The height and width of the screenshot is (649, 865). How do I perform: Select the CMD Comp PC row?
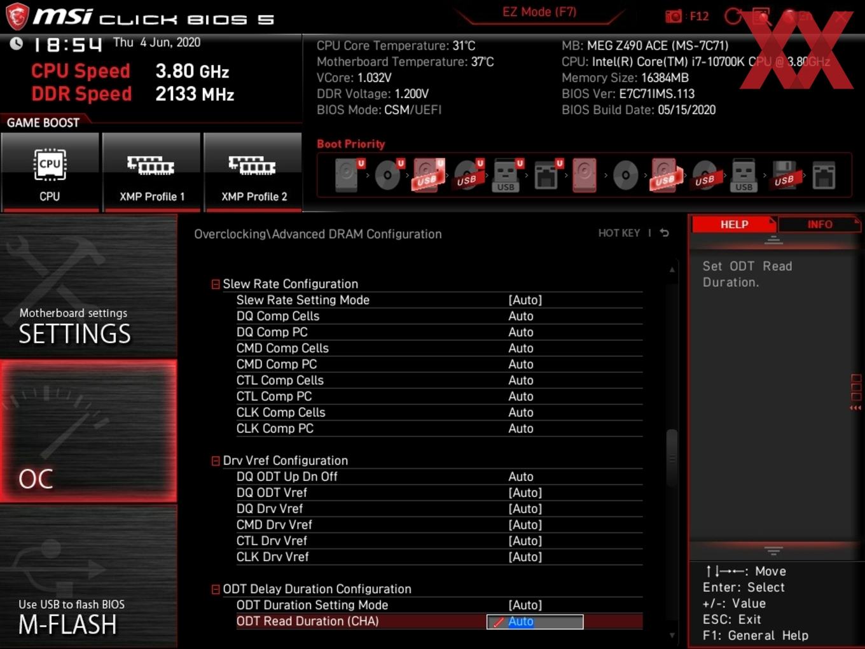(439, 364)
